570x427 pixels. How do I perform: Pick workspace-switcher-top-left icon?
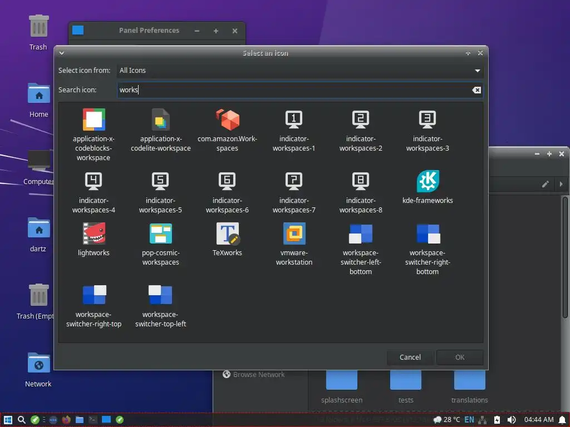(x=161, y=295)
